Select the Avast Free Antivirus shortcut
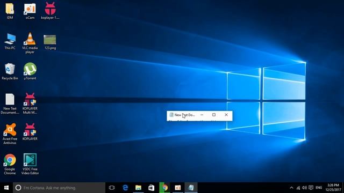This screenshot has width=344, height=193. (x=10, y=133)
